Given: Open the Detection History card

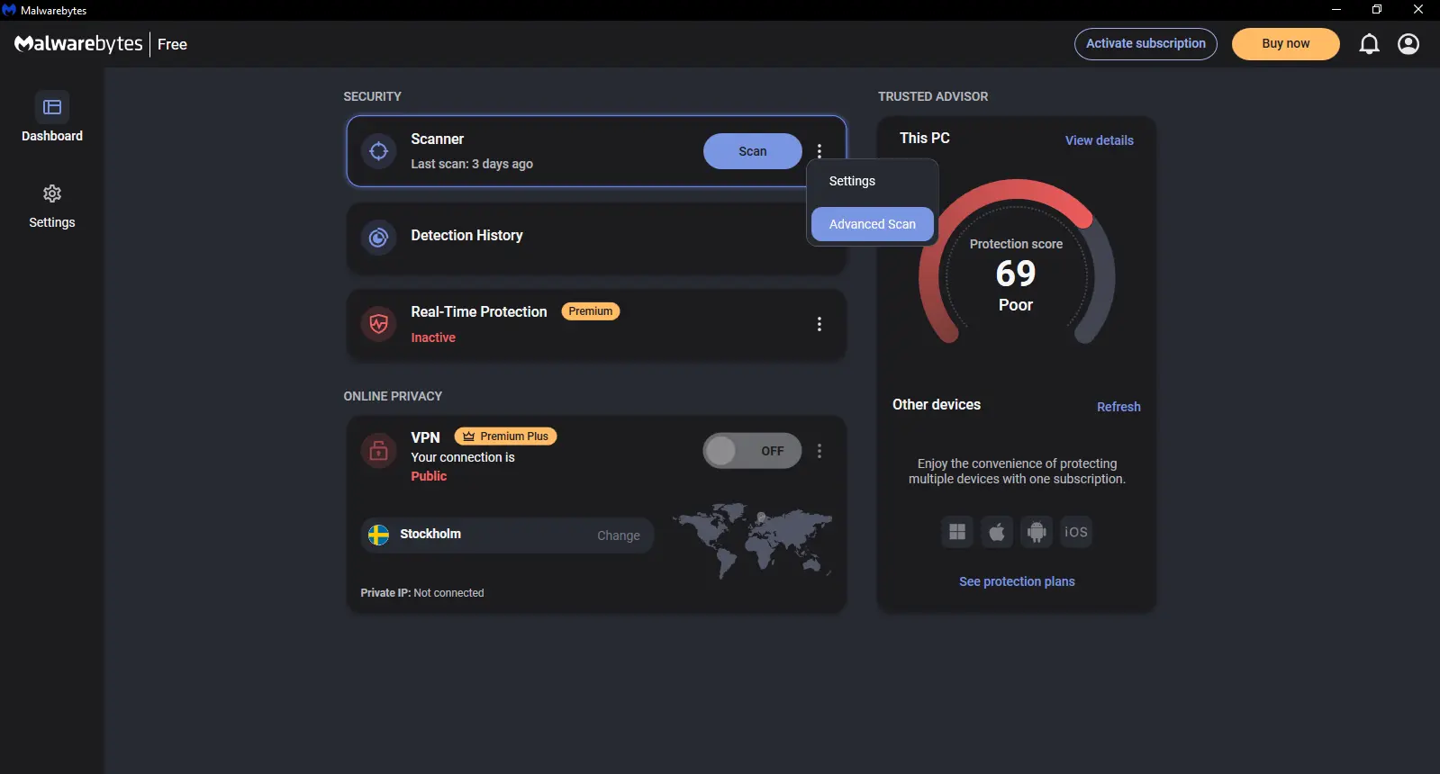Looking at the screenshot, I should (596, 238).
